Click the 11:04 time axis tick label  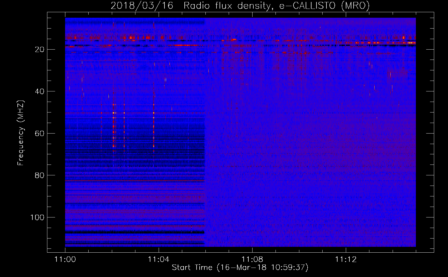pyautogui.click(x=159, y=260)
